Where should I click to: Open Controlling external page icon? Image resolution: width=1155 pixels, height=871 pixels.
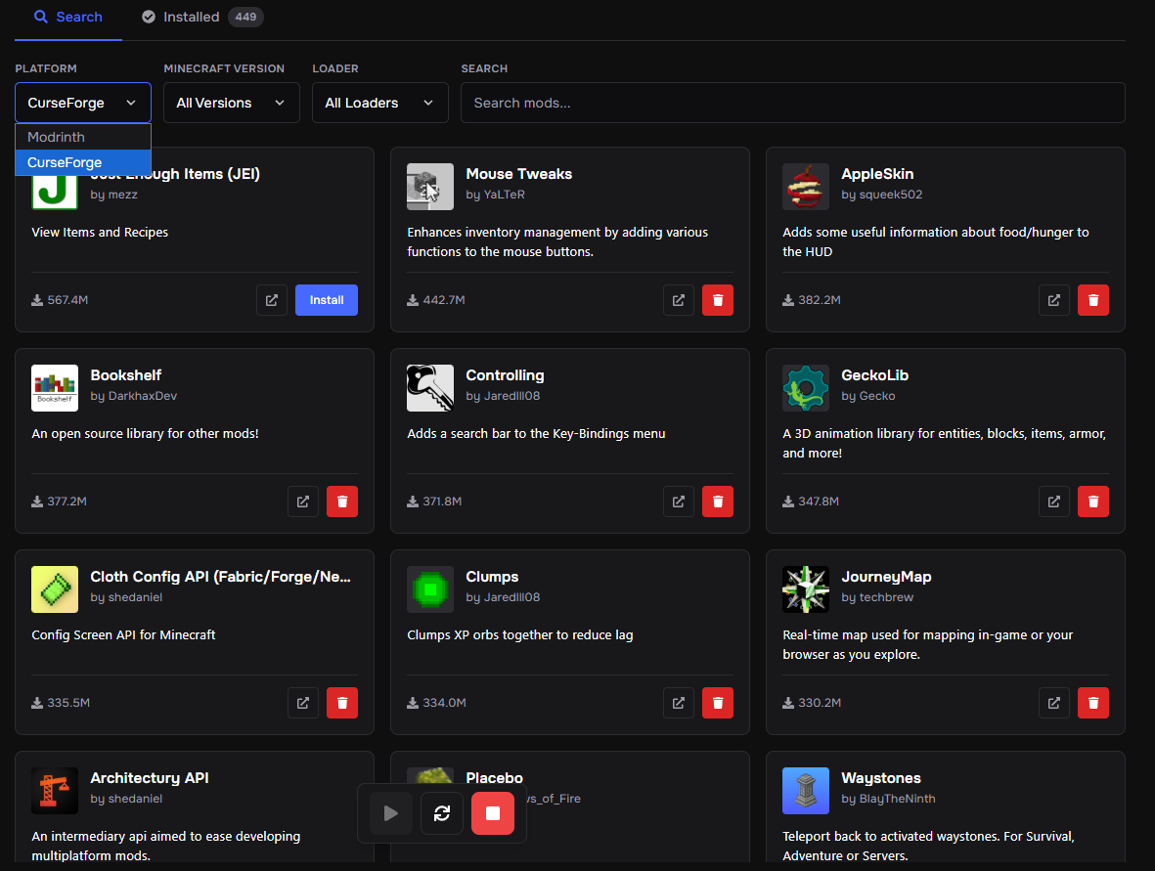coord(679,501)
